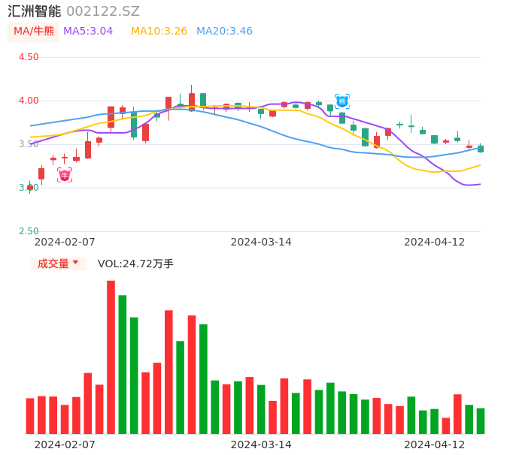Image resolution: width=516 pixels, height=455 pixels.
Task: Click the 2024-03-14 date label under price chart
Action: click(x=261, y=242)
